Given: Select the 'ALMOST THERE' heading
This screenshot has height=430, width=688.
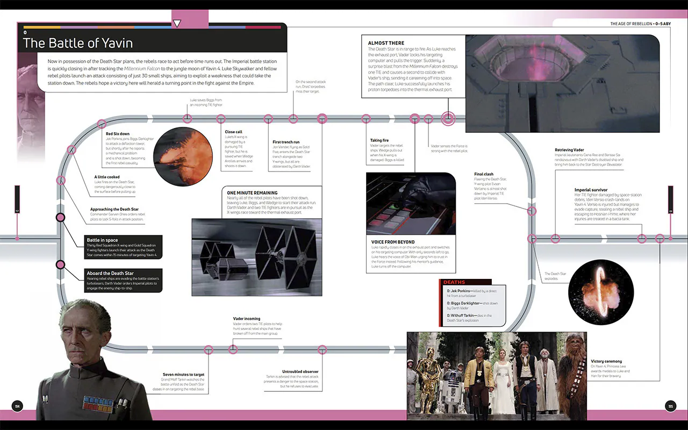Looking at the screenshot, I should pos(386,43).
